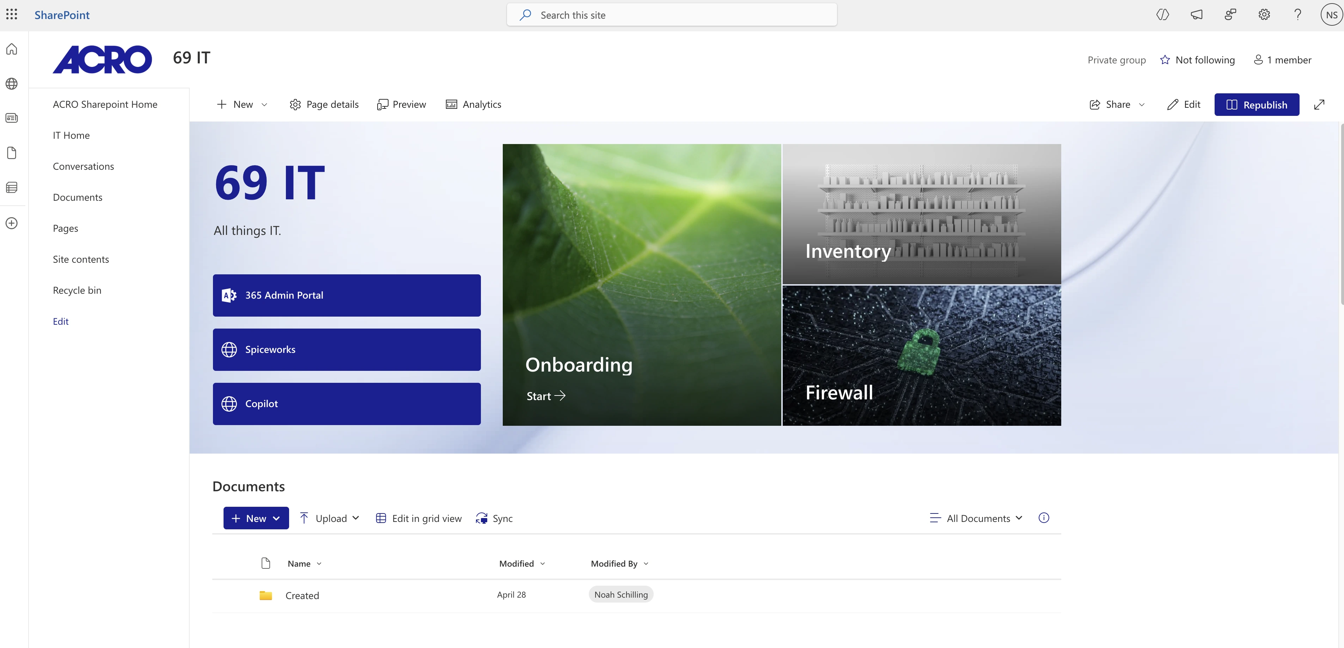Viewport: 1344px width, 648px height.
Task: Click the Search this site field
Action: 672,14
